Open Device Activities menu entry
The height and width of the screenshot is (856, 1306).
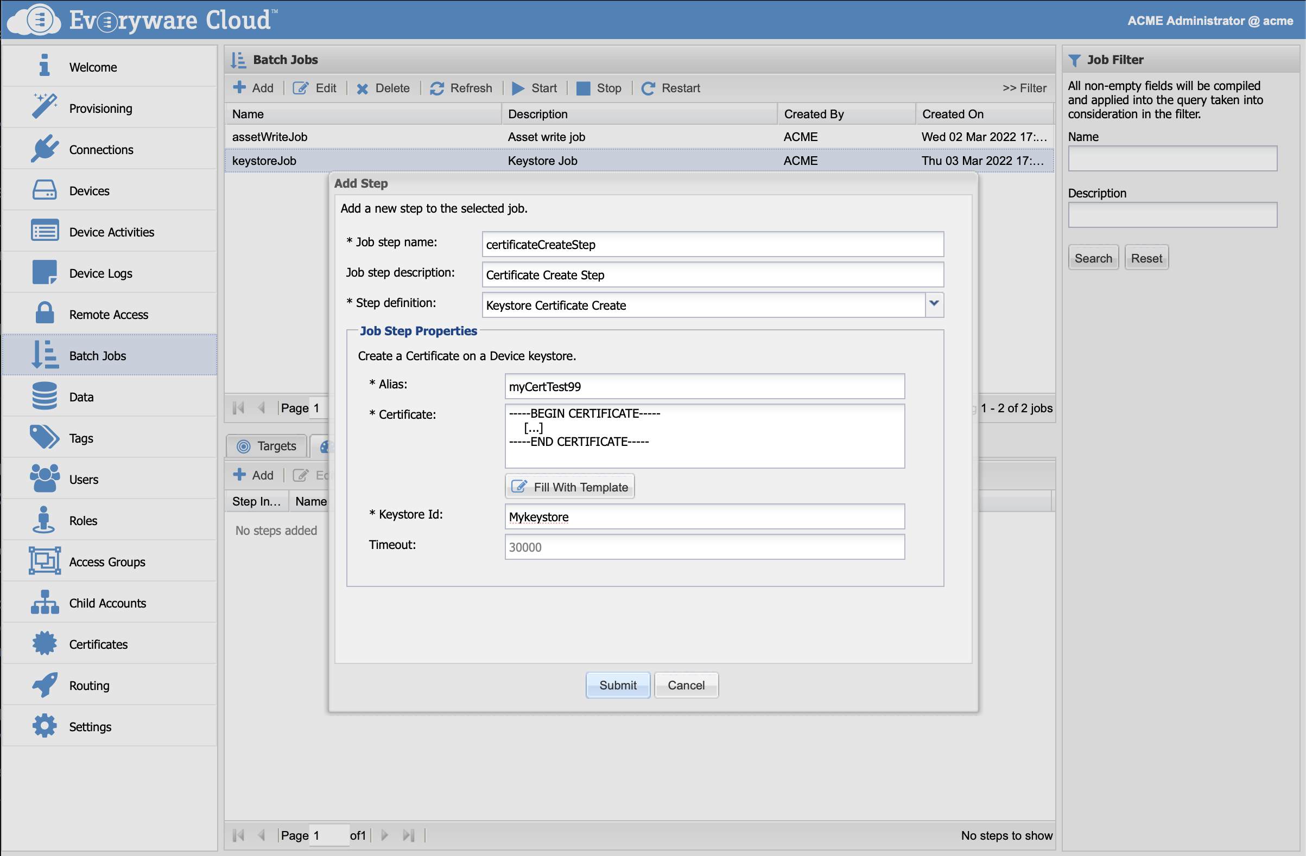110,231
